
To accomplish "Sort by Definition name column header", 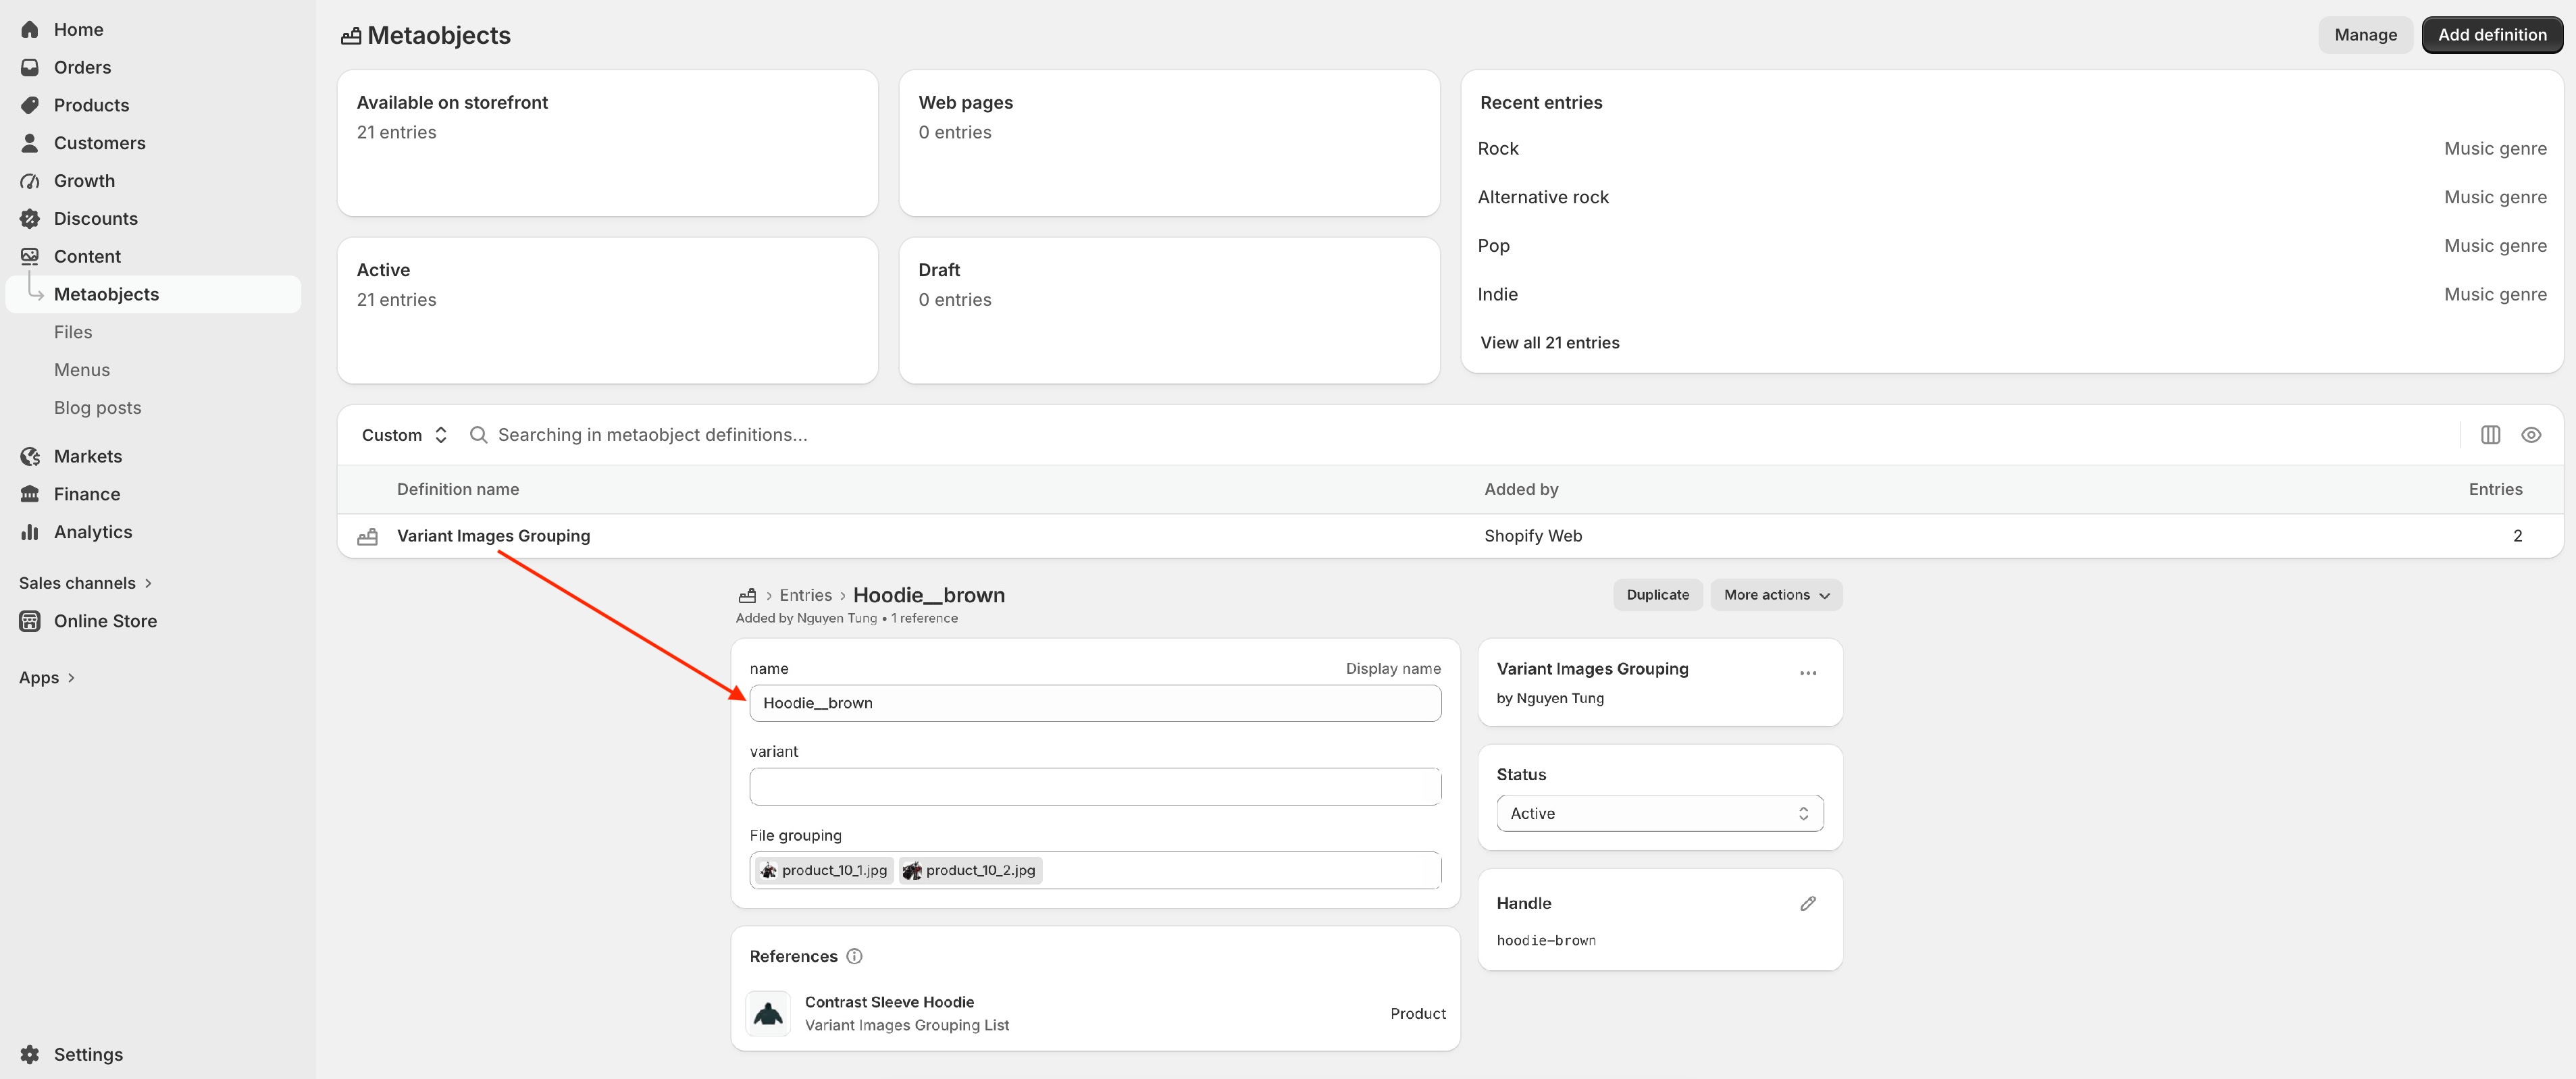I will [x=457, y=489].
